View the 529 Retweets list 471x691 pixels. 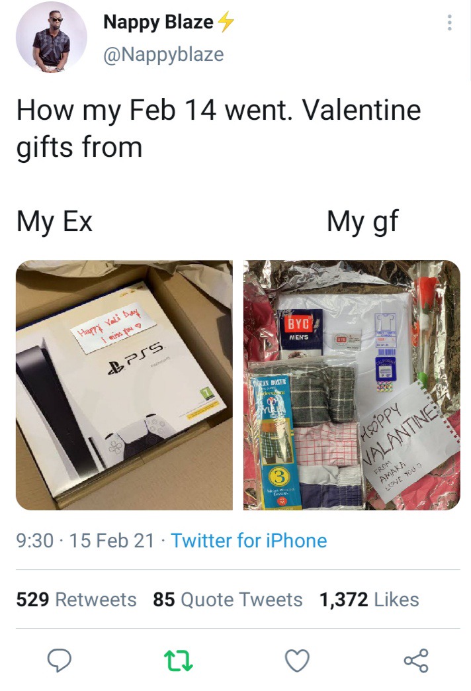[x=77, y=600]
